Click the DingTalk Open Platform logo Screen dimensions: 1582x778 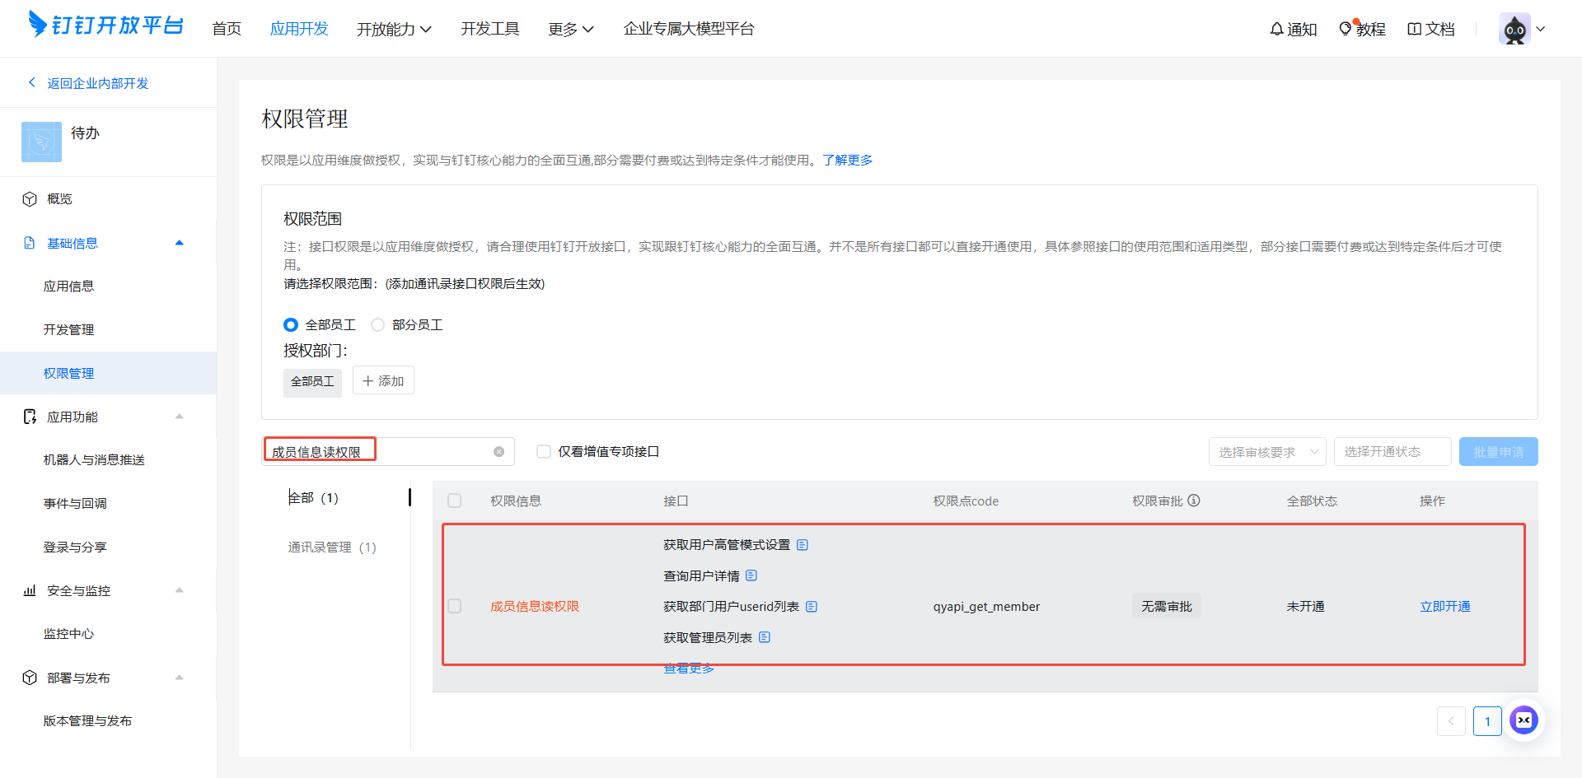click(105, 26)
